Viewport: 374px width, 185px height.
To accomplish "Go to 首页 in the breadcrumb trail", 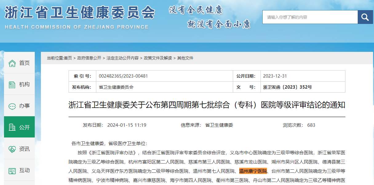I will click(68, 58).
